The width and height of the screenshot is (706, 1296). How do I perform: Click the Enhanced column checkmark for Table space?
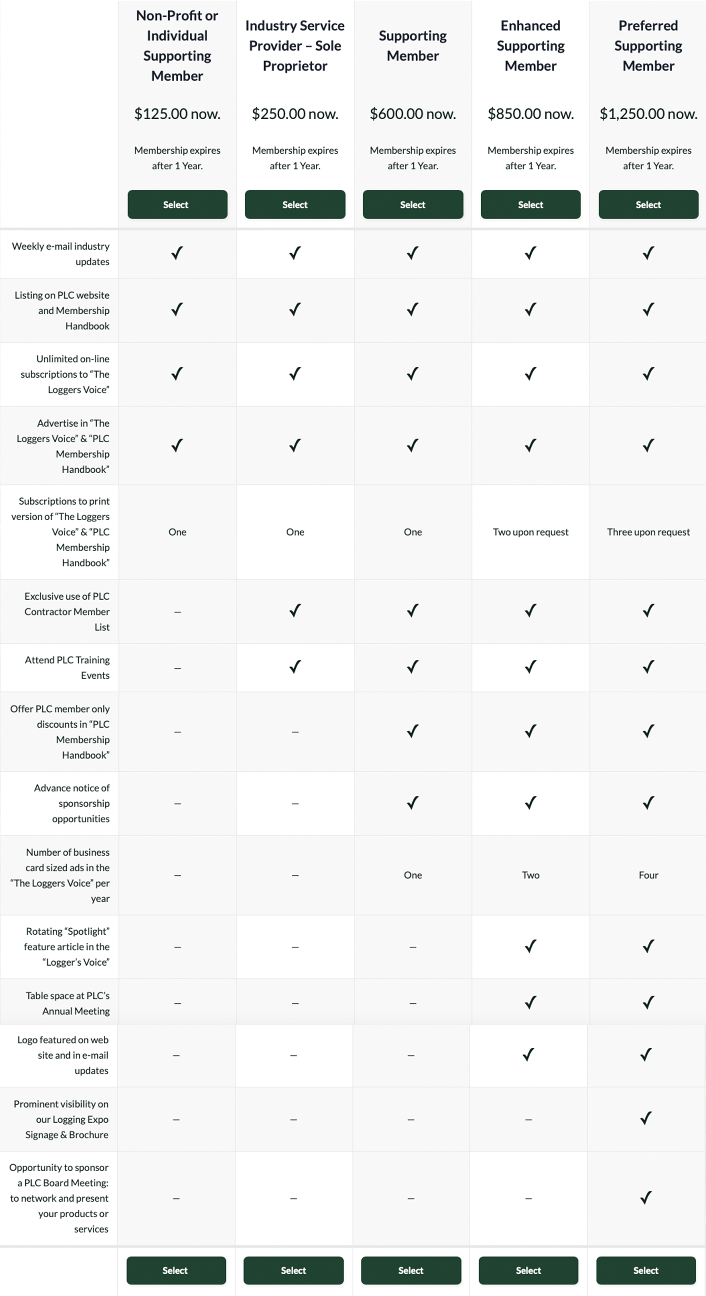pos(530,1002)
